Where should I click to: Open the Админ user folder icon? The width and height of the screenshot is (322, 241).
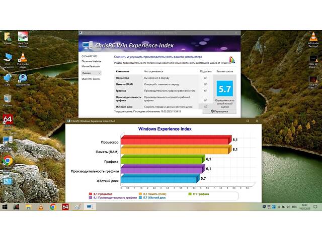(x=8, y=38)
